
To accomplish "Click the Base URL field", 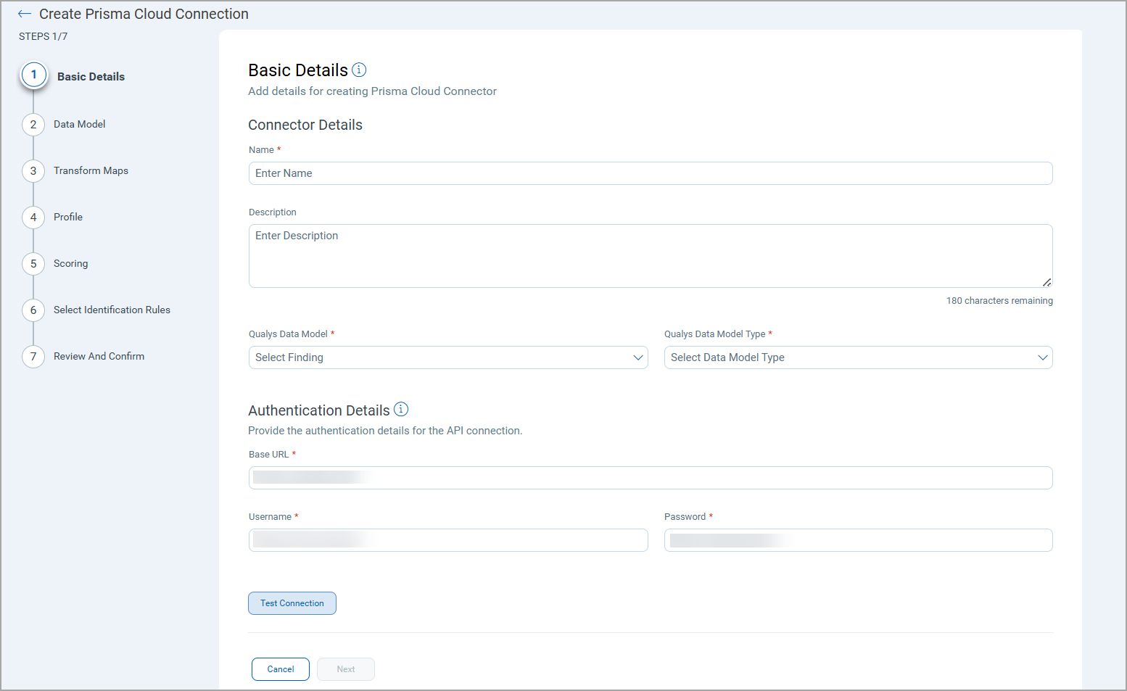I will coord(650,478).
